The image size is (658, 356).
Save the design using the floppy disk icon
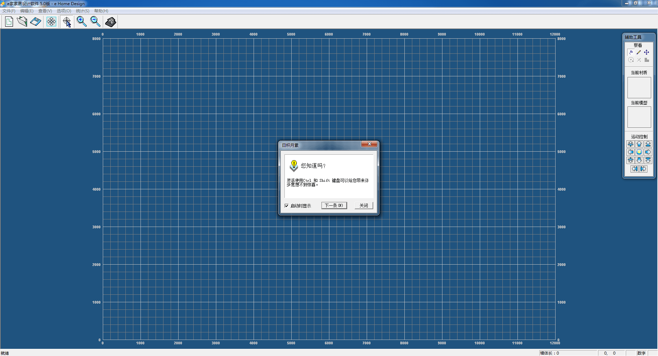pos(36,22)
